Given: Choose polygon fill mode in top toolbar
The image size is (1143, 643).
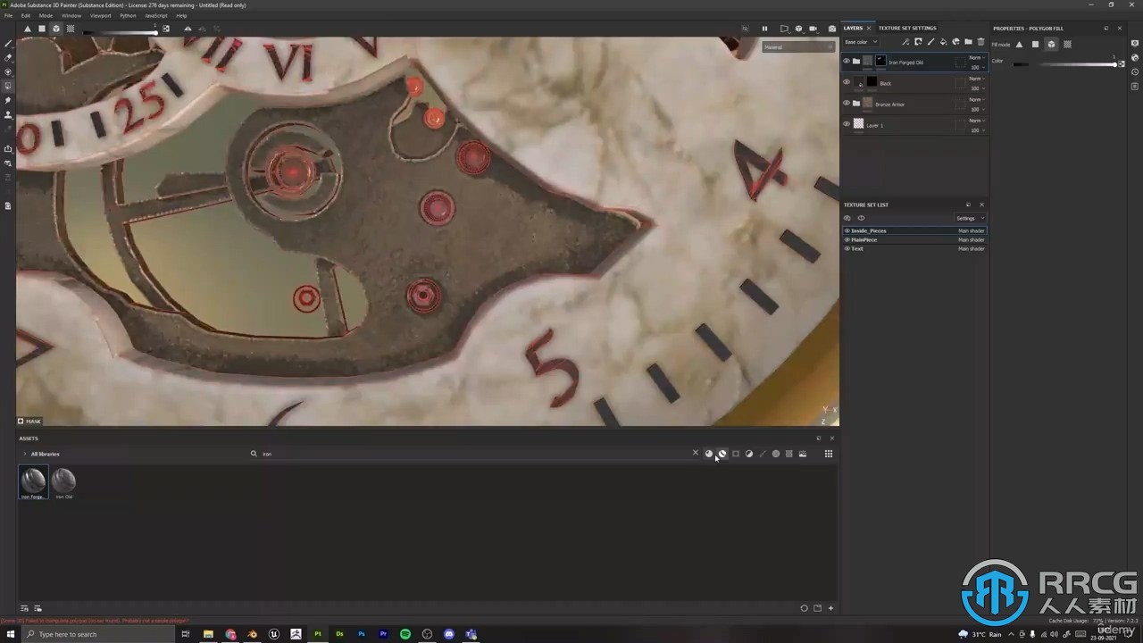Looking at the screenshot, I should click(x=41, y=29).
